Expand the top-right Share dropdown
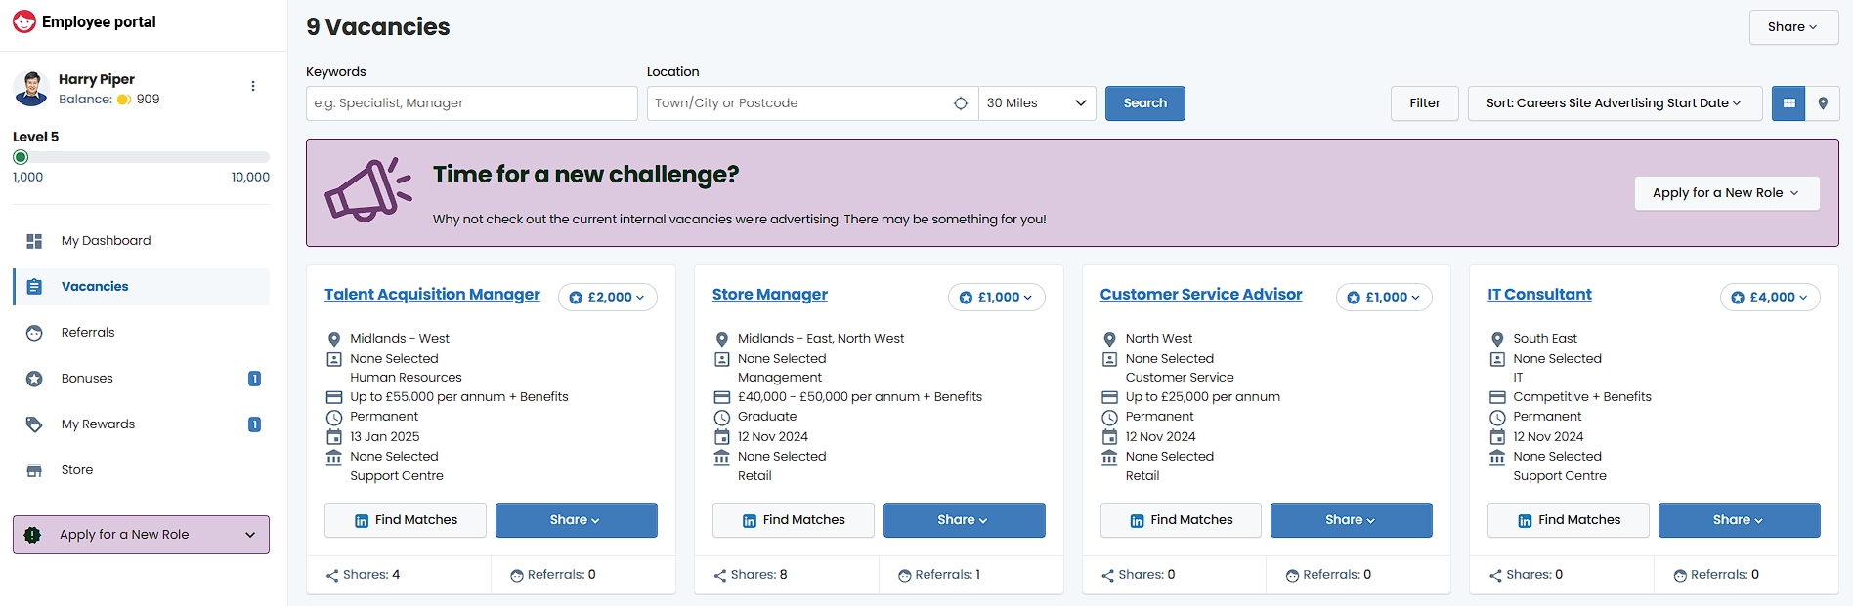This screenshot has height=606, width=1853. pos(1793,27)
